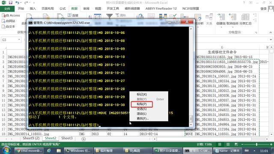Open the Name Box dropdown arrow
The width and height of the screenshot is (274, 154).
click(19, 40)
